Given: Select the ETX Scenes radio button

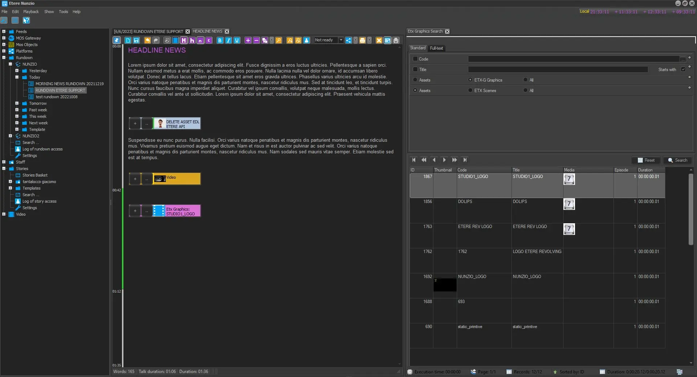Looking at the screenshot, I should pyautogui.click(x=470, y=90).
